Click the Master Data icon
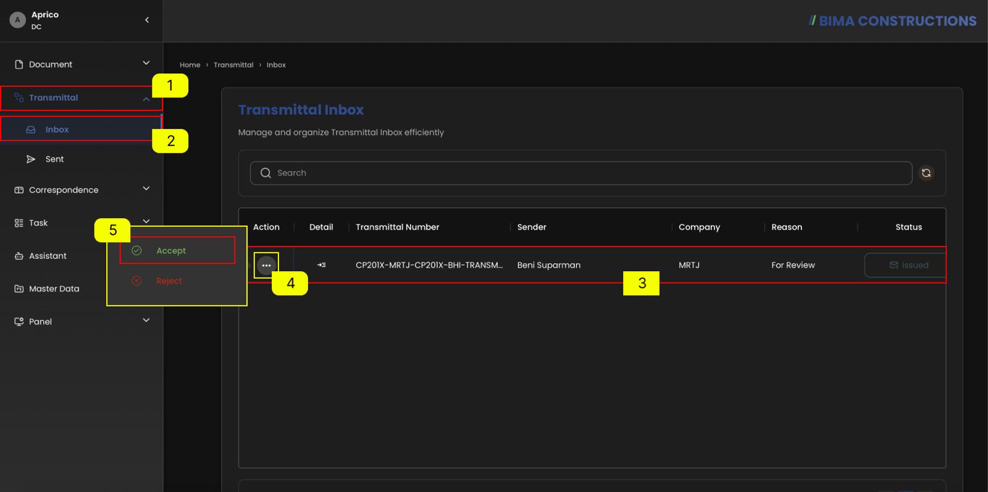Screen dimensions: 988x492 [19, 289]
